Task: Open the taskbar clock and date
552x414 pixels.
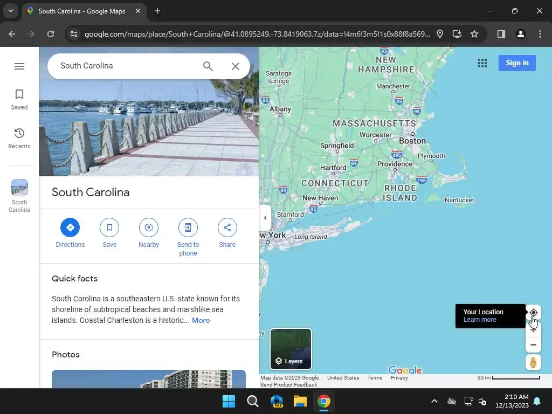Action: click(512, 401)
